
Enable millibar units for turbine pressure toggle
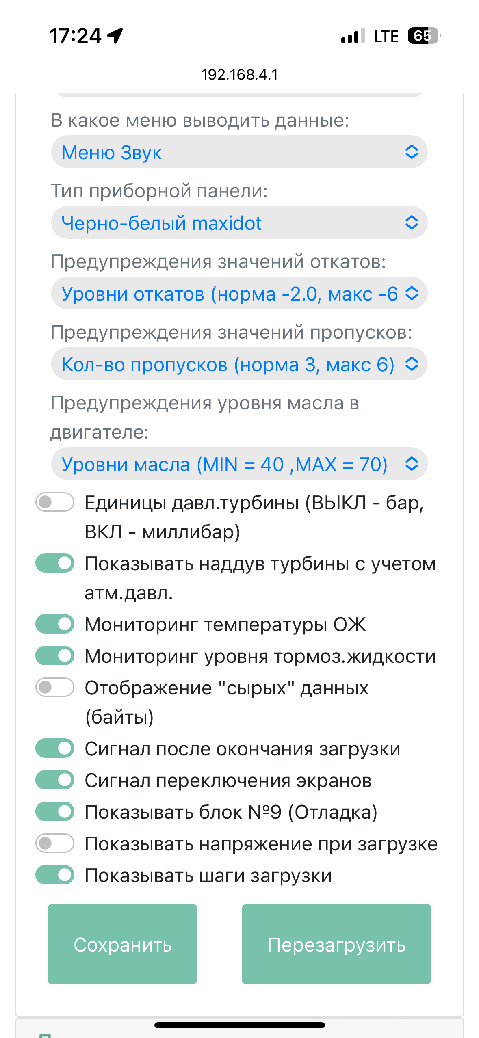click(x=55, y=502)
